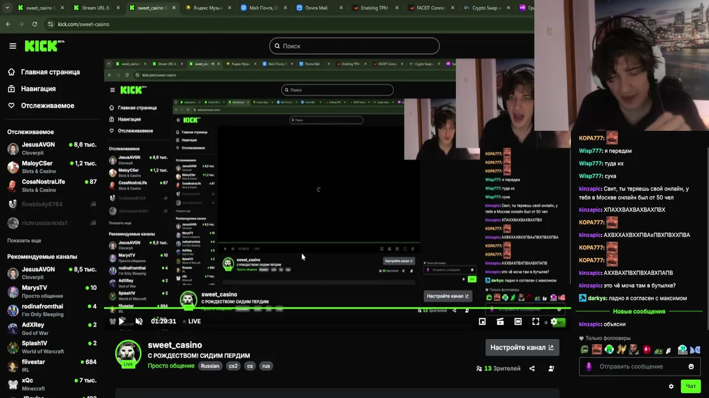Viewport: 709px width, 398px height.
Task: Open the xQc avatar in recommended channels
Action: pos(13,384)
